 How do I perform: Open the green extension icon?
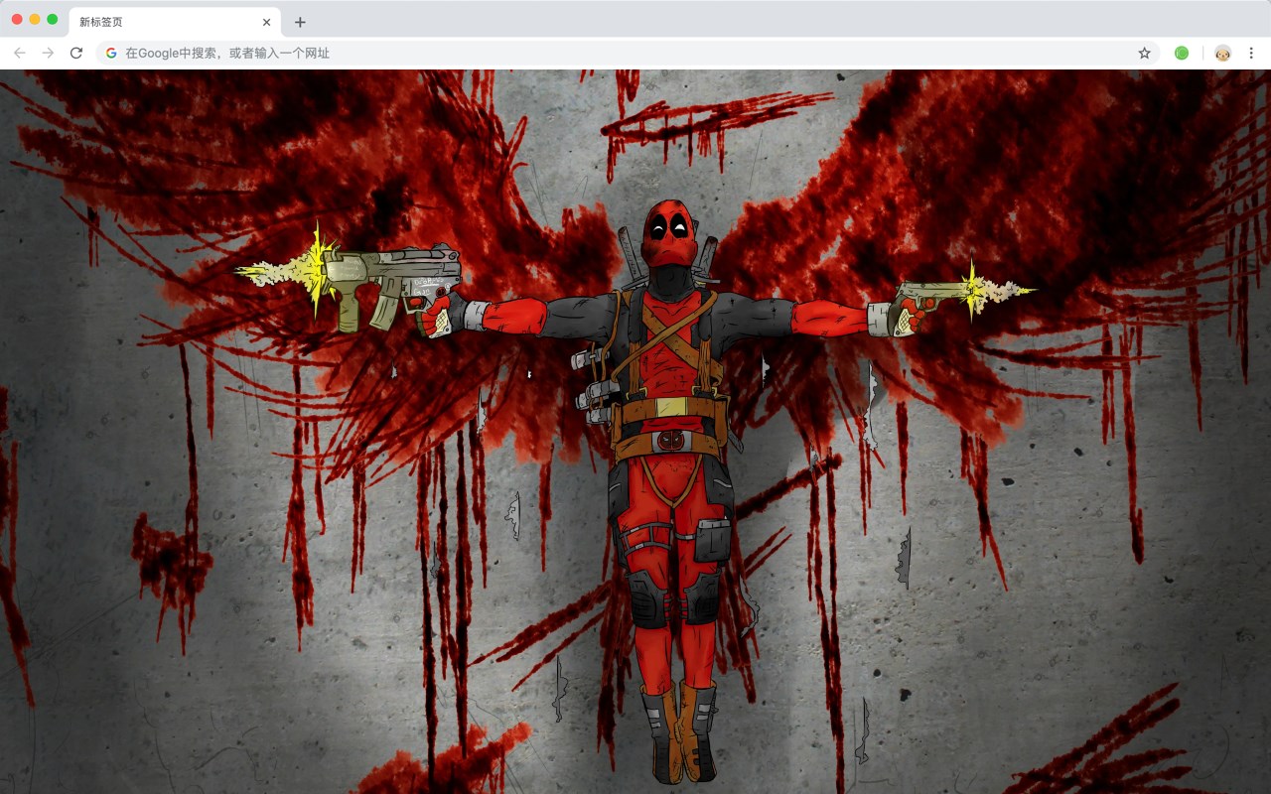[x=1182, y=53]
